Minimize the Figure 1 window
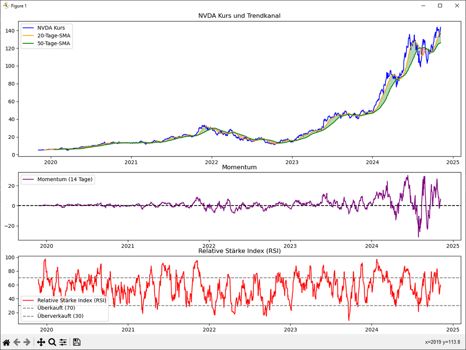Image resolution: width=466 pixels, height=350 pixels. click(424, 6)
